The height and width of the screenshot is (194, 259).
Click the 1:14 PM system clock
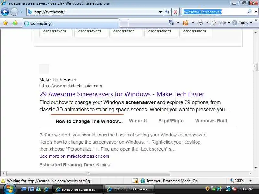246,189
